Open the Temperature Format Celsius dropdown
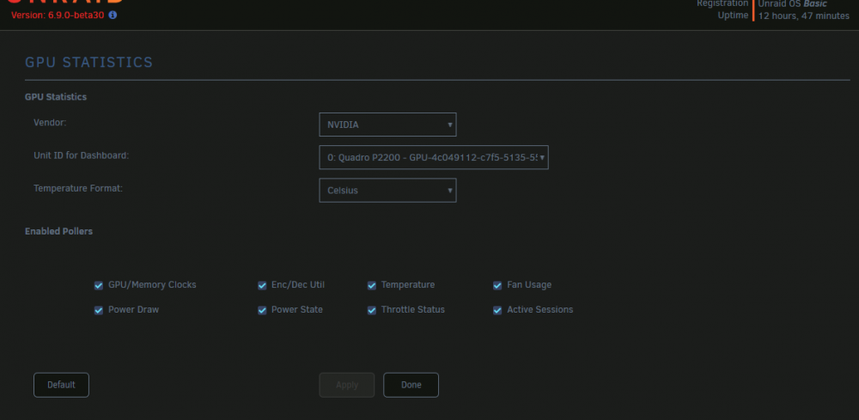859x420 pixels. [x=387, y=190]
